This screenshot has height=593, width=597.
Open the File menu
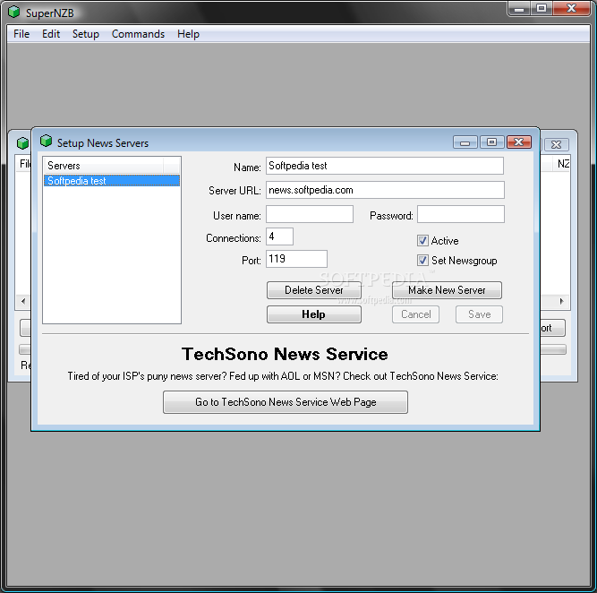point(21,34)
